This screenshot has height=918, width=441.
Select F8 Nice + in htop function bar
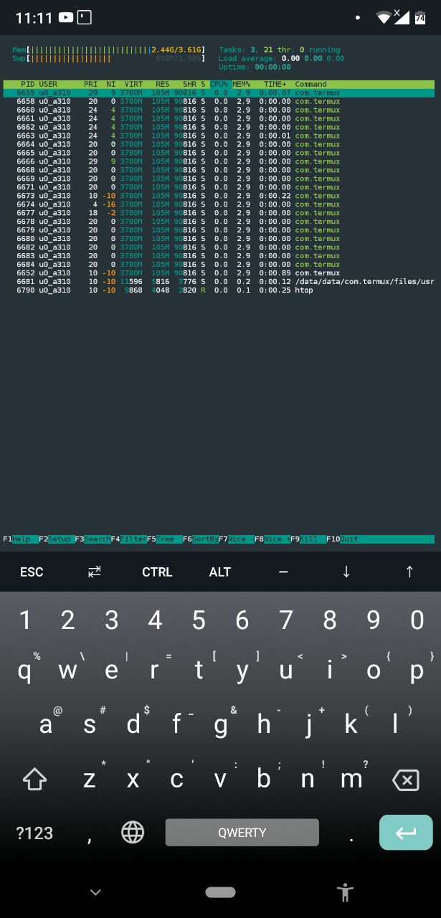(x=272, y=539)
